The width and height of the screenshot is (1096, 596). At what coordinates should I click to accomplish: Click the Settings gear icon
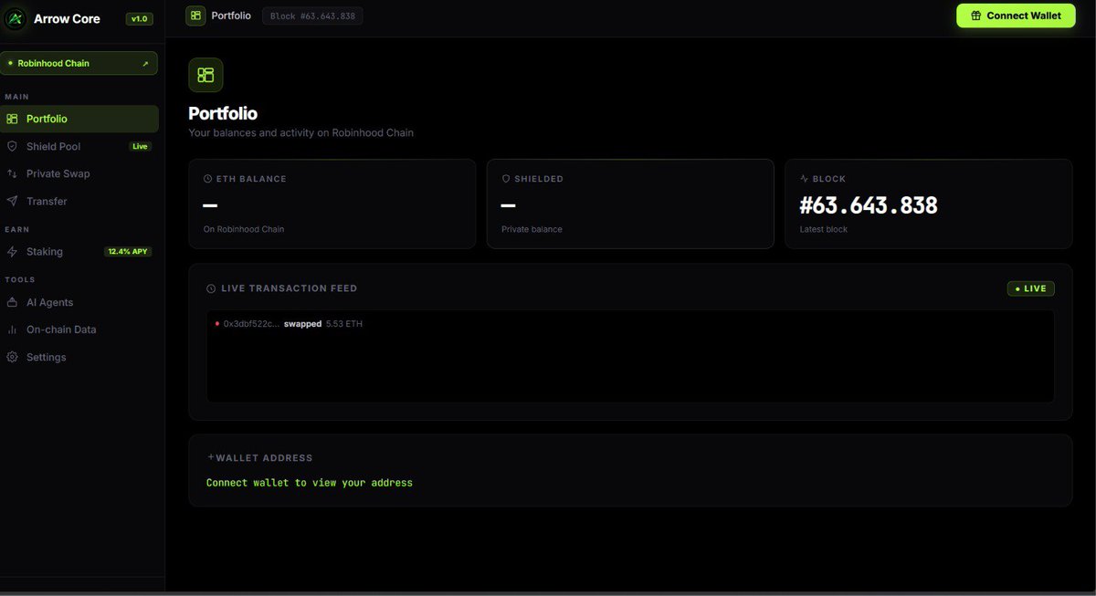[13, 357]
